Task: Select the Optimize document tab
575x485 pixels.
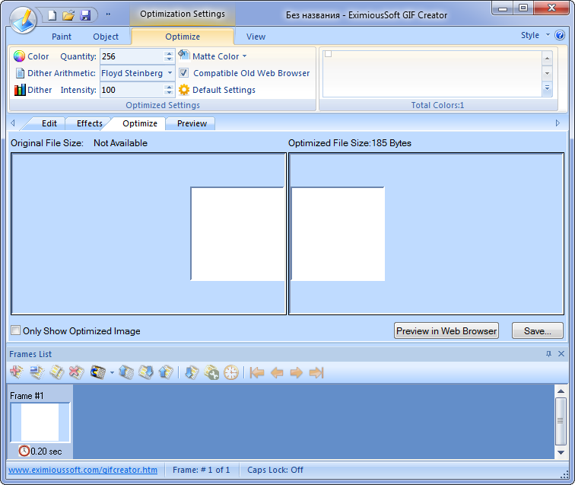Action: 140,123
